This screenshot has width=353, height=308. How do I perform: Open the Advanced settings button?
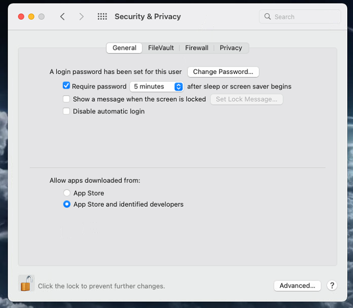(x=297, y=286)
